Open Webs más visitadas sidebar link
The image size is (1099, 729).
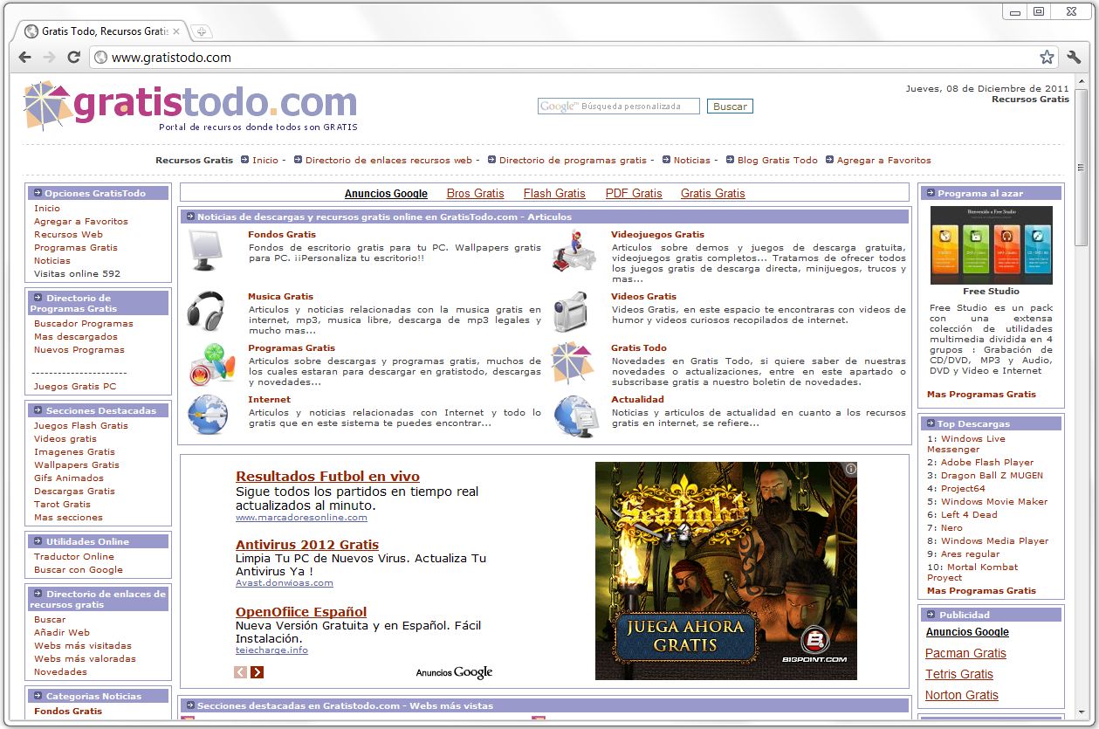(83, 646)
